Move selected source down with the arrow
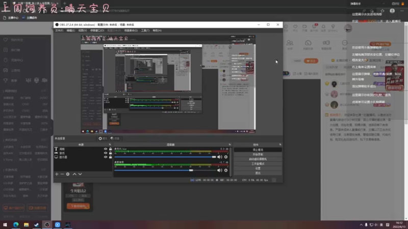 click(x=80, y=174)
